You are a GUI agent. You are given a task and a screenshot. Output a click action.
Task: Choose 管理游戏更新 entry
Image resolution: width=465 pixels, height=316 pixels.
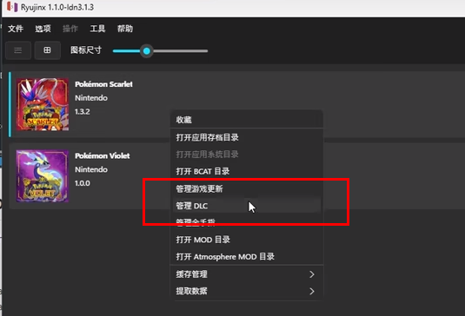click(x=247, y=188)
